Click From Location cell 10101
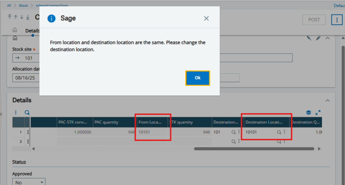Image resolution: width=345 pixels, height=185 pixels. (x=152, y=132)
